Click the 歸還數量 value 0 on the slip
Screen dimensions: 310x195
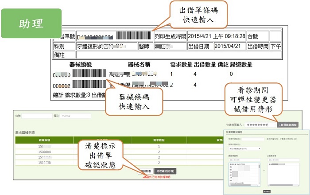231,74
